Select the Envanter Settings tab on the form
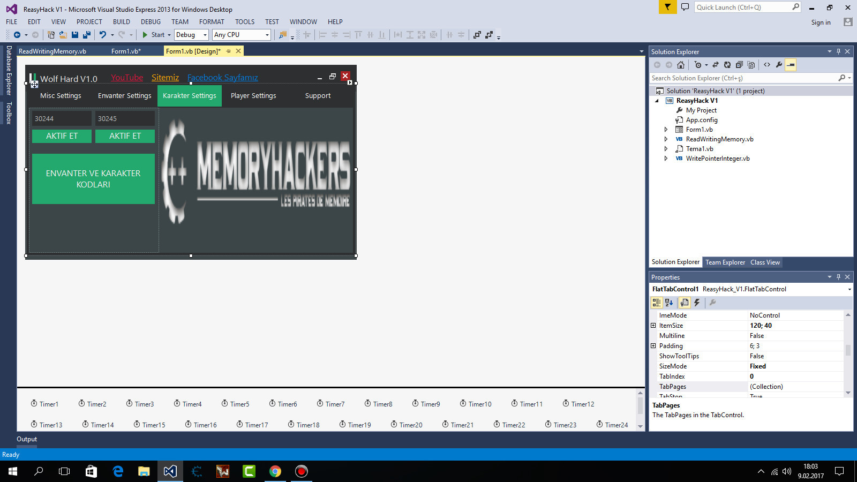The image size is (857, 482). [125, 96]
